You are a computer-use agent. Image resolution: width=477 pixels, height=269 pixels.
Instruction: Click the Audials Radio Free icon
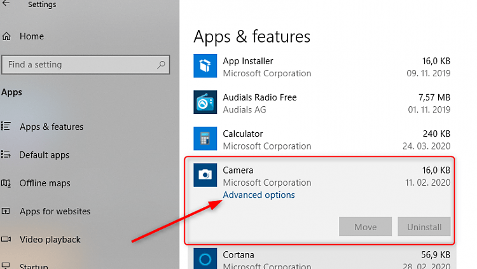pos(205,102)
